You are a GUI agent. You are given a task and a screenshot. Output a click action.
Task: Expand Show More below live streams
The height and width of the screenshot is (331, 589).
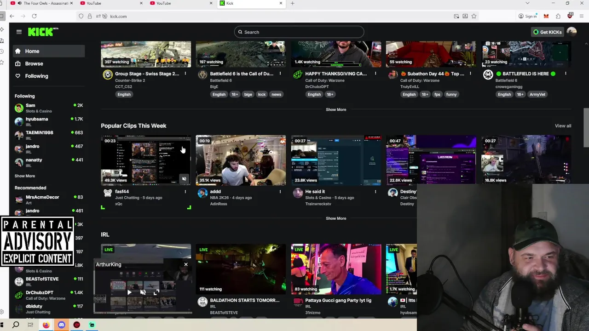(336, 109)
